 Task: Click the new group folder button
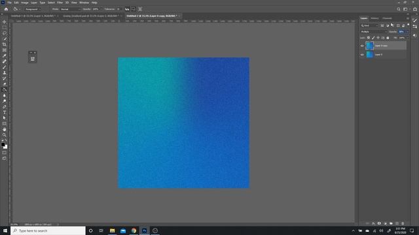tap(392, 223)
